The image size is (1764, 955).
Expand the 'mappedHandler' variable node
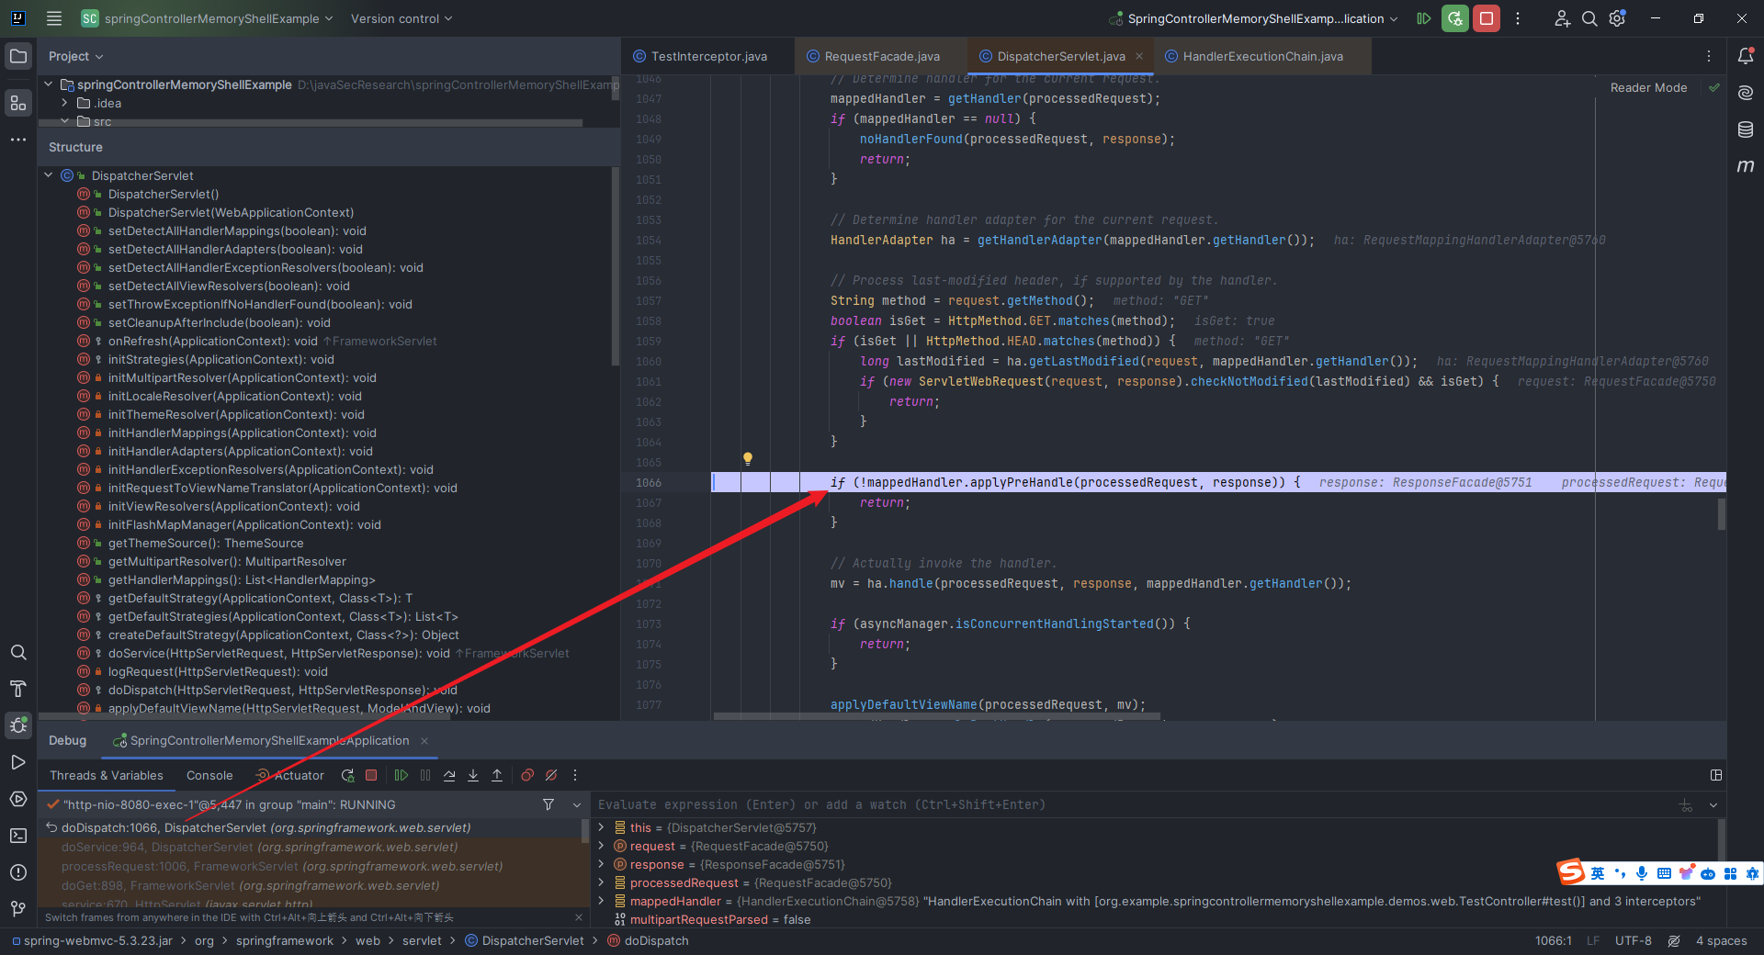[x=602, y=901]
